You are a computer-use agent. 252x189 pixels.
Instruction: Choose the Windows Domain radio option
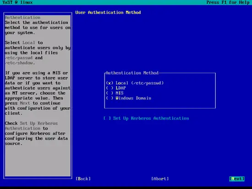[129, 98]
